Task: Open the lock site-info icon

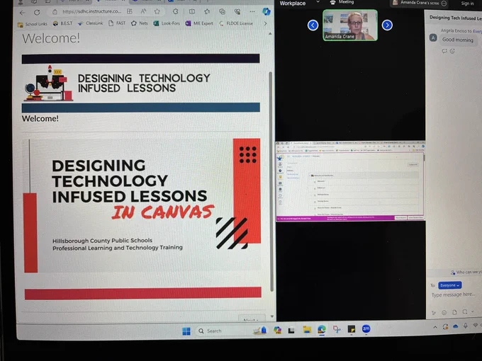Action: (x=55, y=12)
